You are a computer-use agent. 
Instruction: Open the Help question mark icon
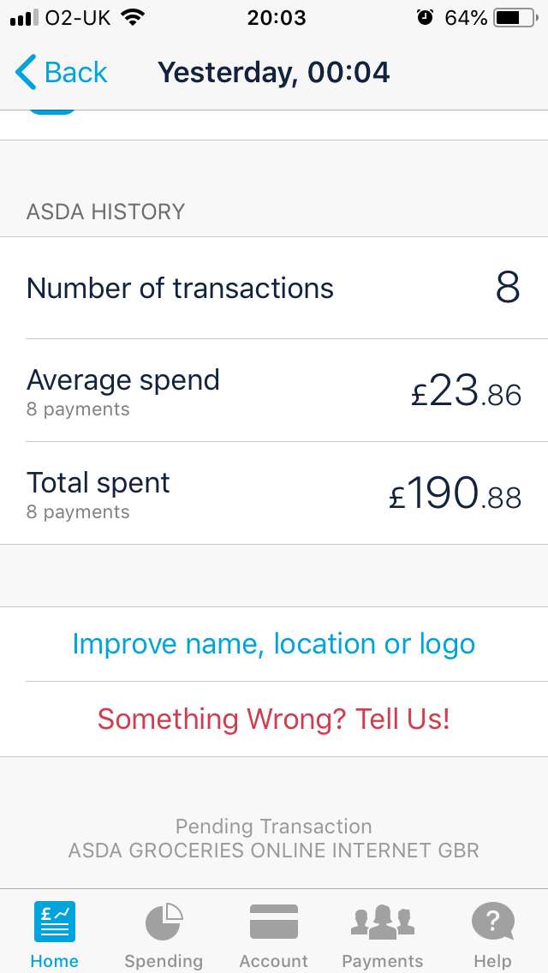pyautogui.click(x=492, y=922)
